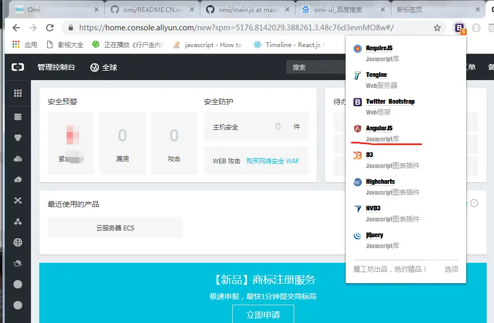Reload the page with the refresh icon
Screen dimensions: 494x323
50,28
